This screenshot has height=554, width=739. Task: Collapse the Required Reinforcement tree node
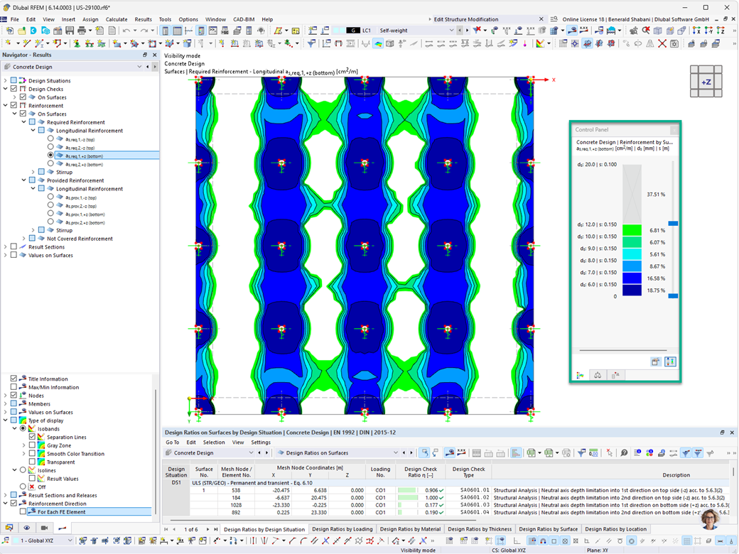pyautogui.click(x=24, y=122)
